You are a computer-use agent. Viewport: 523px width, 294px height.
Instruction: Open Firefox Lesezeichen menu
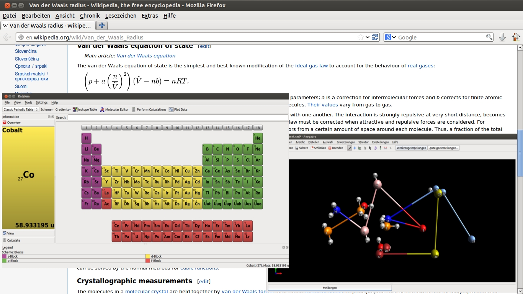coord(121,16)
